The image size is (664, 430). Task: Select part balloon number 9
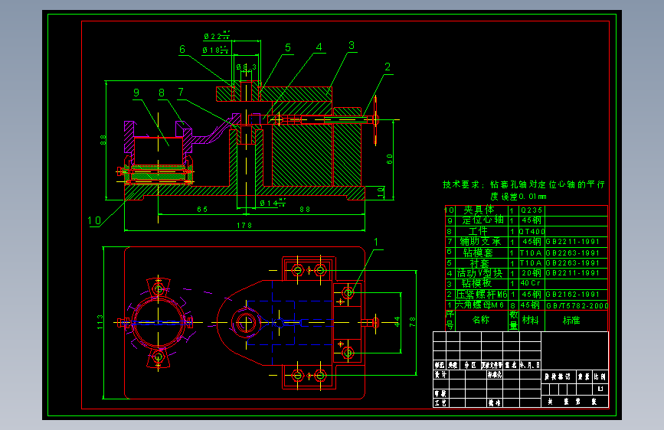pos(136,93)
